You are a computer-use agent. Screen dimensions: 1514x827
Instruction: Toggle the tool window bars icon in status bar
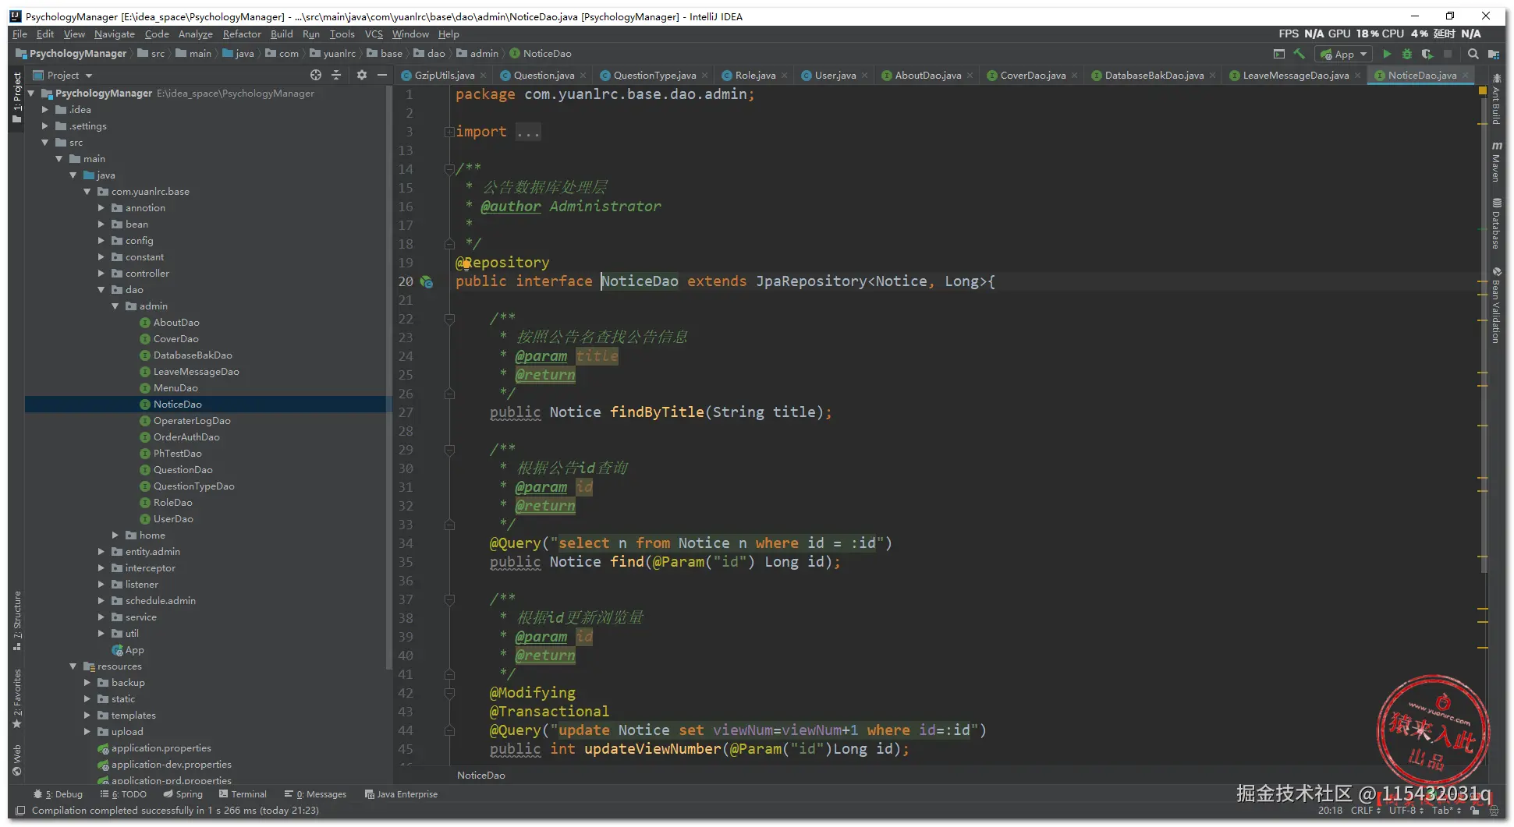[20, 811]
